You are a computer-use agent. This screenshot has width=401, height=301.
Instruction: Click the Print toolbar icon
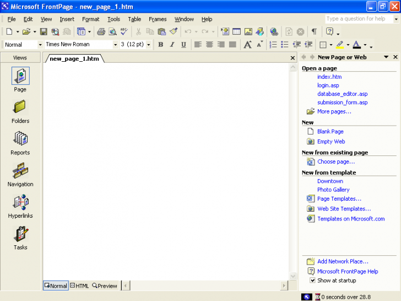pos(101,32)
